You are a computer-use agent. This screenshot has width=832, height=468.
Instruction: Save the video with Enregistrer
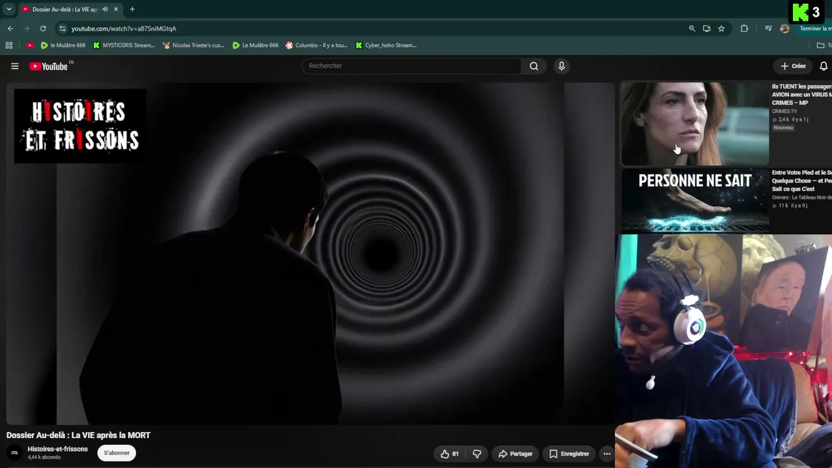pos(569,454)
